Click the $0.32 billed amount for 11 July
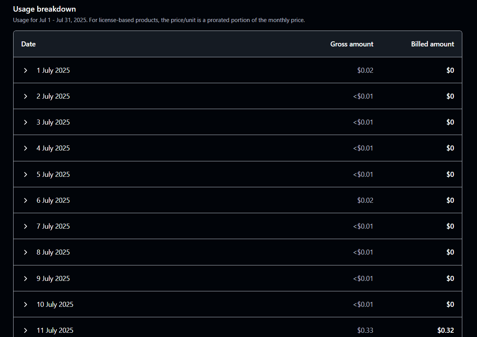This screenshot has width=477, height=337. (x=446, y=330)
